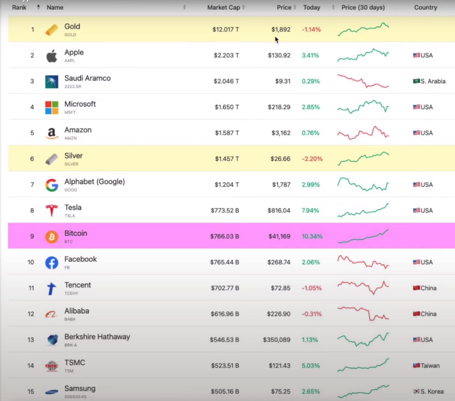Click the China flag in Tencent row
The height and width of the screenshot is (401, 455).
[416, 288]
